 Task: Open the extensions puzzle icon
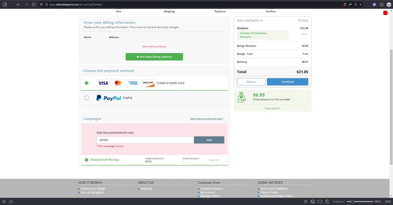click(x=382, y=4)
